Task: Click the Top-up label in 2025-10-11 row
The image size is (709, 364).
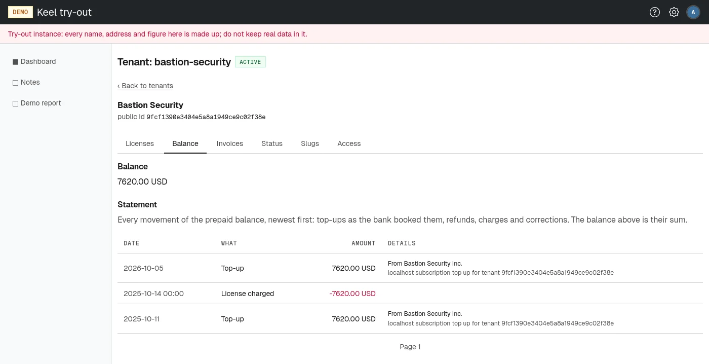Action: coord(232,319)
